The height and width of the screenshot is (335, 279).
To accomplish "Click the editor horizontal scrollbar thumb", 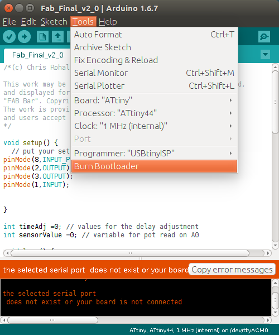I will click(130, 253).
